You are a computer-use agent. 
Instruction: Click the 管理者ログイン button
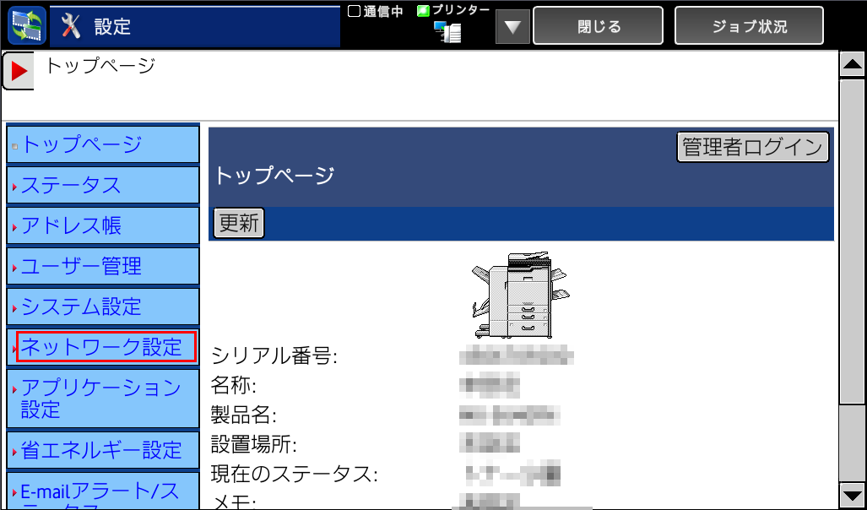752,147
